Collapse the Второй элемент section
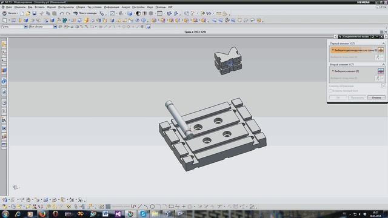 tap(383, 65)
